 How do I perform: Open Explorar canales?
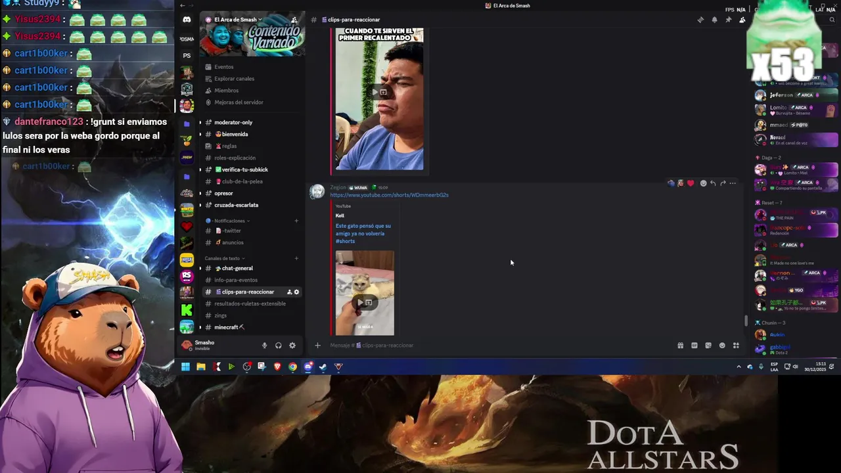click(252, 79)
